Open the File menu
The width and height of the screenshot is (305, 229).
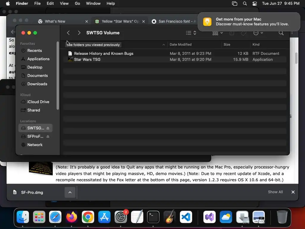point(37,4)
